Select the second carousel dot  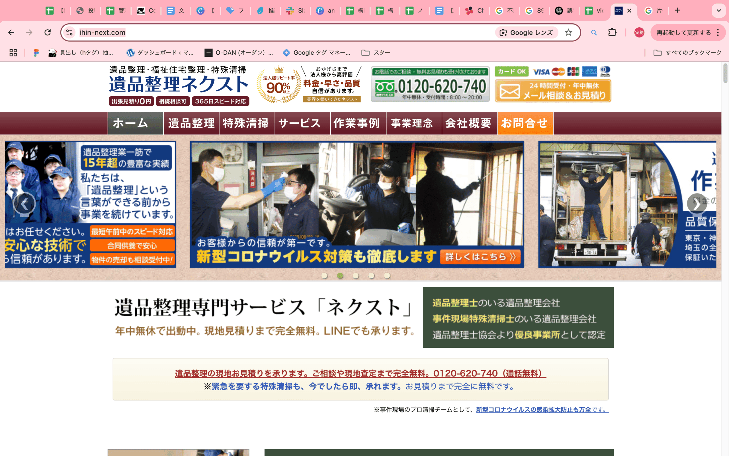coord(340,276)
